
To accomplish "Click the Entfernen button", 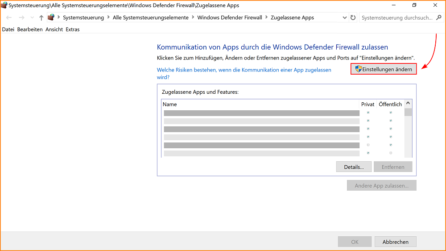I will tap(393, 167).
